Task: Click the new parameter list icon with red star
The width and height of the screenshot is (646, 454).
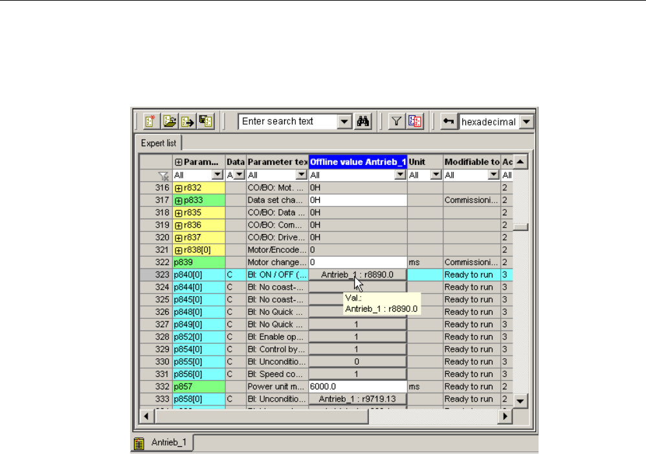Action: (151, 122)
